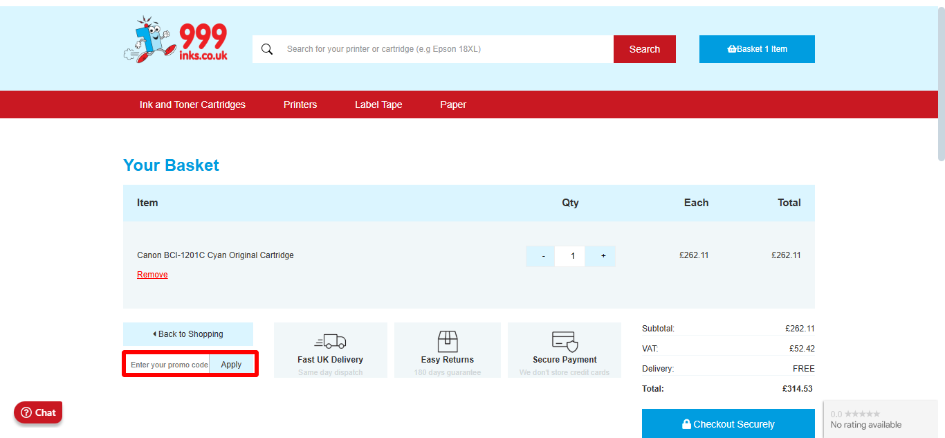
Task: Click the Subtotal amount £262.11
Action: tap(800, 329)
